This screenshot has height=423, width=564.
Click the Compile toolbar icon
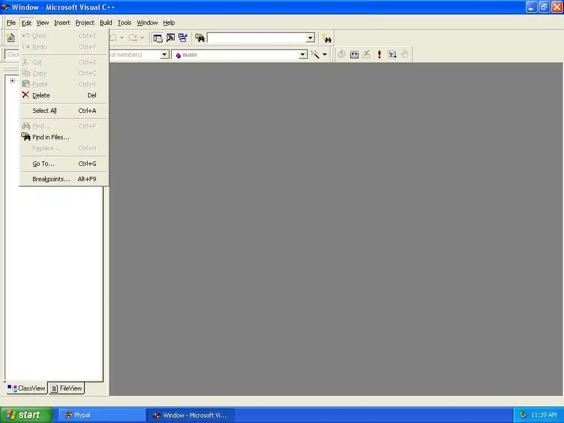tap(341, 55)
